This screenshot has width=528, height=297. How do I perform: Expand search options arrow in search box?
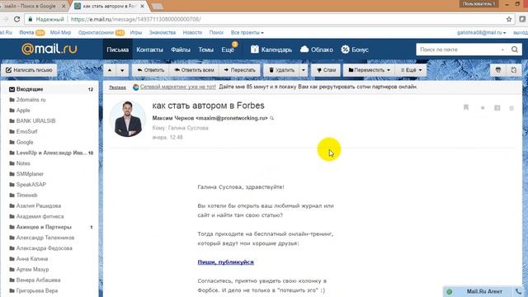pos(502,49)
